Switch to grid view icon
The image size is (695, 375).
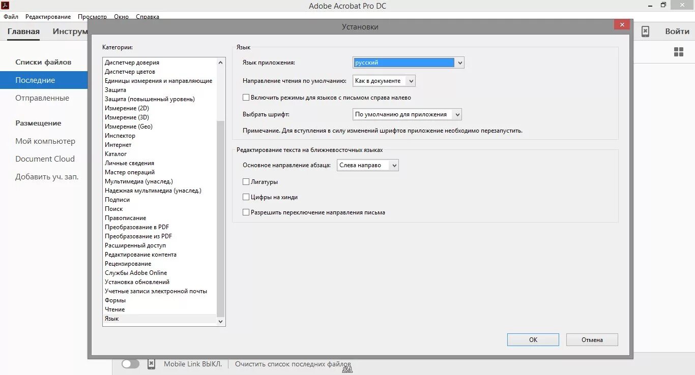[x=679, y=52]
